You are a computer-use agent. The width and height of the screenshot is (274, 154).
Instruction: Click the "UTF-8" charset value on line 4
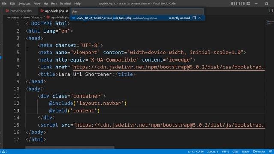[89, 45]
